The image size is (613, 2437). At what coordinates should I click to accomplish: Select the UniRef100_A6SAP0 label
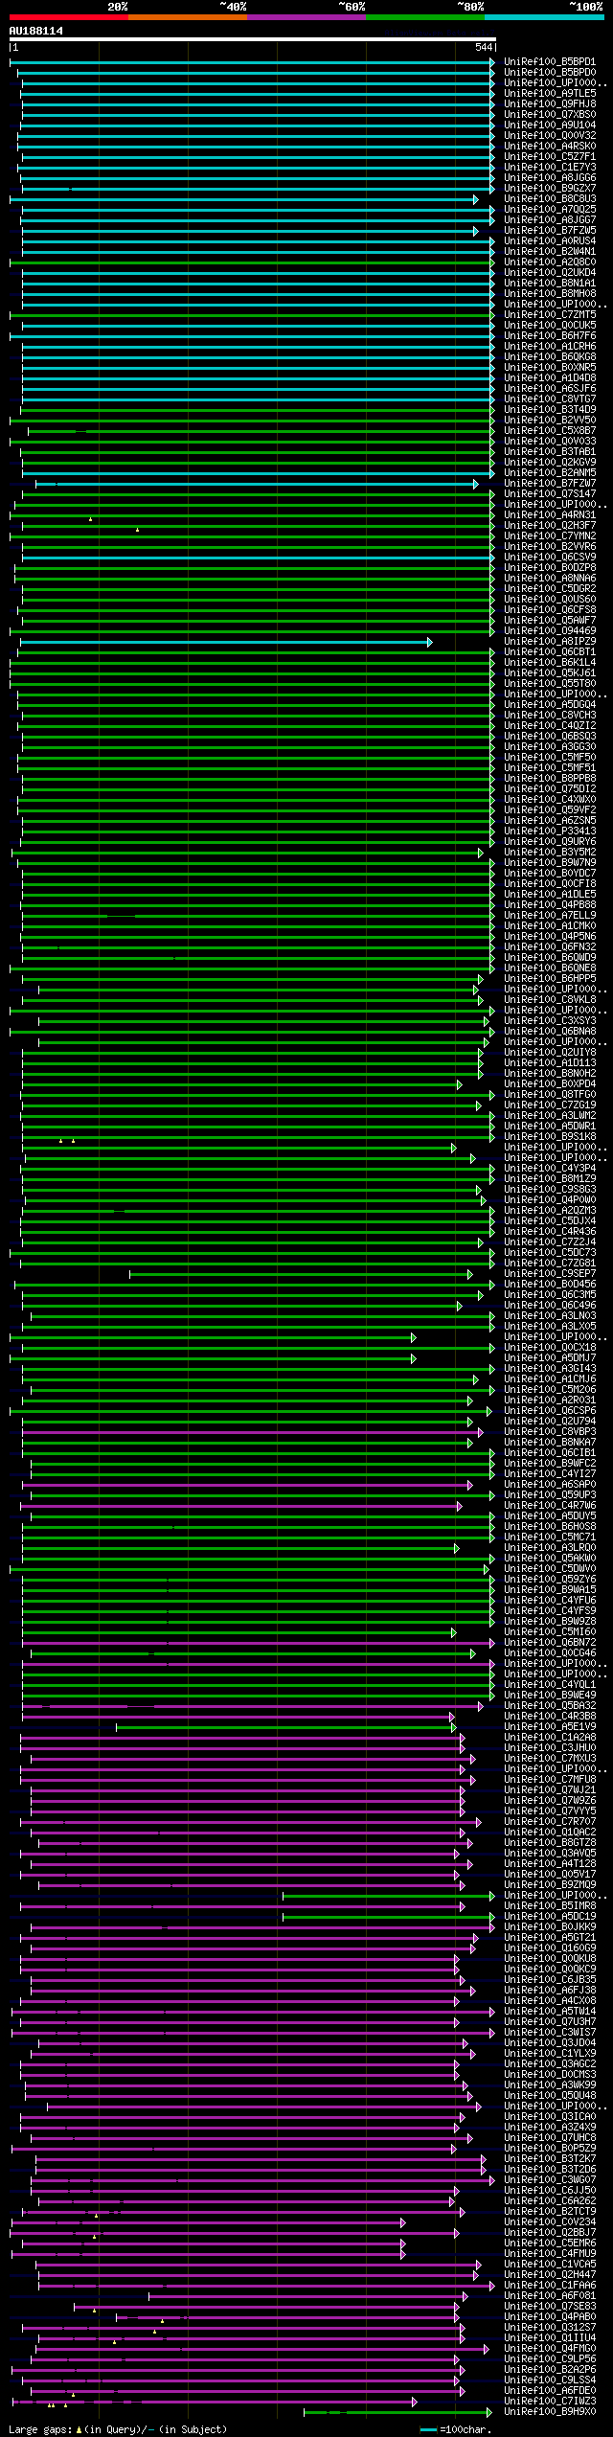pos(550,1485)
